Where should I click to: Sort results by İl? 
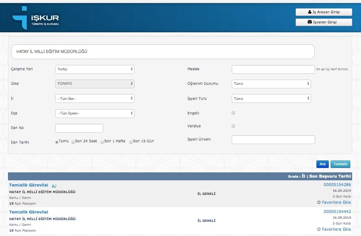click(x=303, y=176)
